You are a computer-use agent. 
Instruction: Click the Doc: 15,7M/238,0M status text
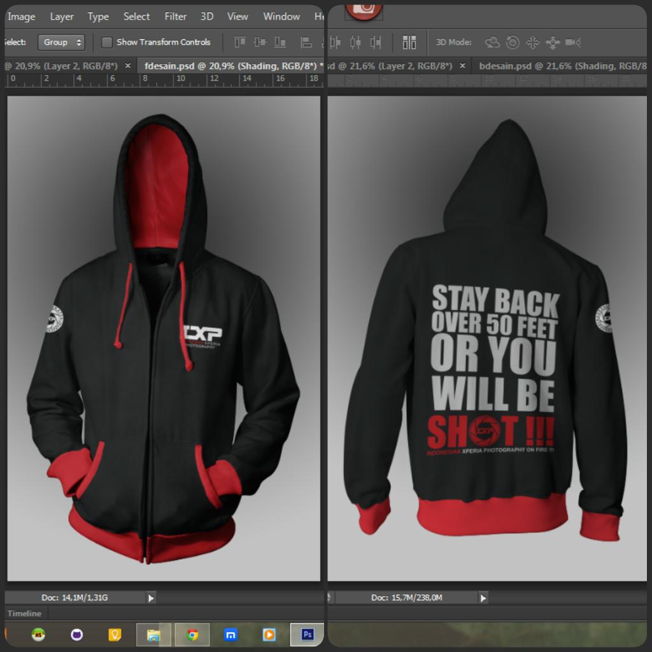tap(407, 597)
